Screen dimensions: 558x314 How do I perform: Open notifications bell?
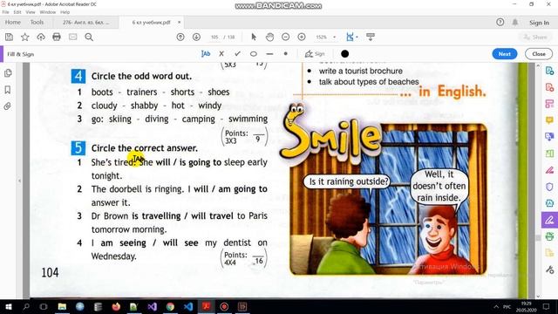[515, 23]
